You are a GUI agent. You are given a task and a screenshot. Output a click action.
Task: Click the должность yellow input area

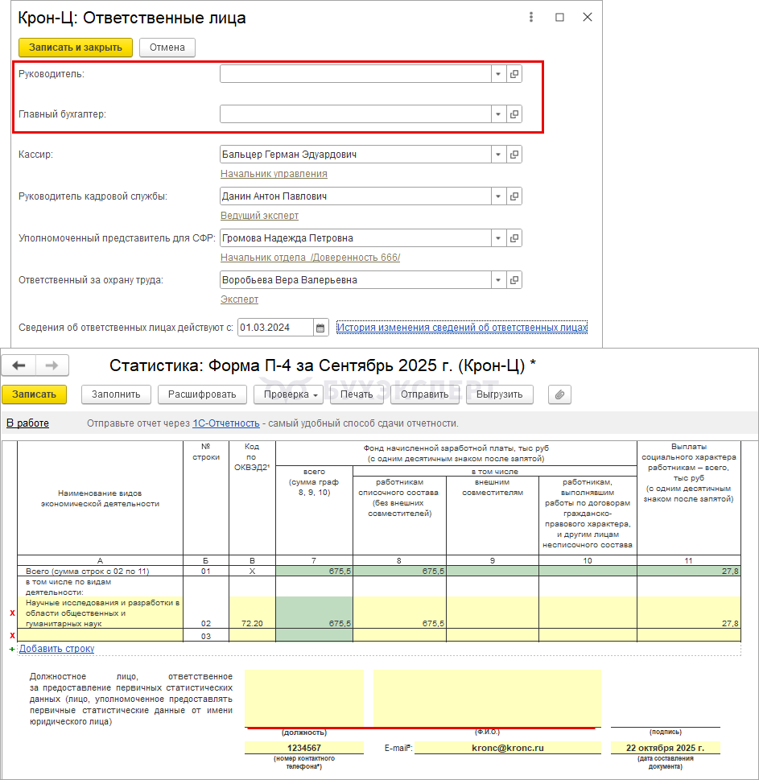pyautogui.click(x=304, y=699)
